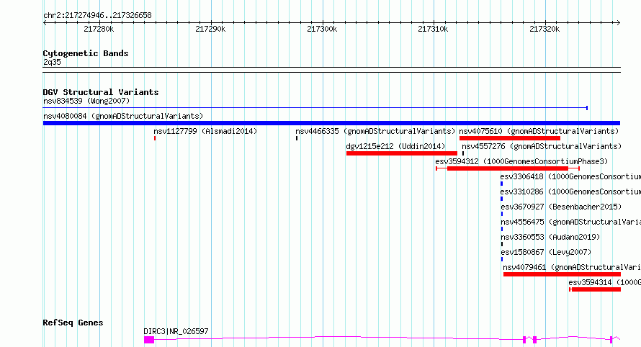Click the RefSeq Genes track title
Viewport: 641px width, 347px height.
(x=73, y=323)
